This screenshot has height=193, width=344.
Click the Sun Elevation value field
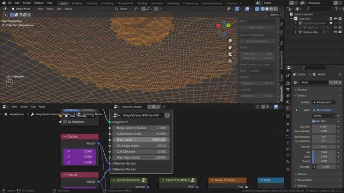coord(324,137)
